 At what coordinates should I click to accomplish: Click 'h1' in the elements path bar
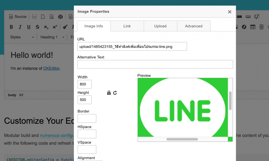point(21,95)
